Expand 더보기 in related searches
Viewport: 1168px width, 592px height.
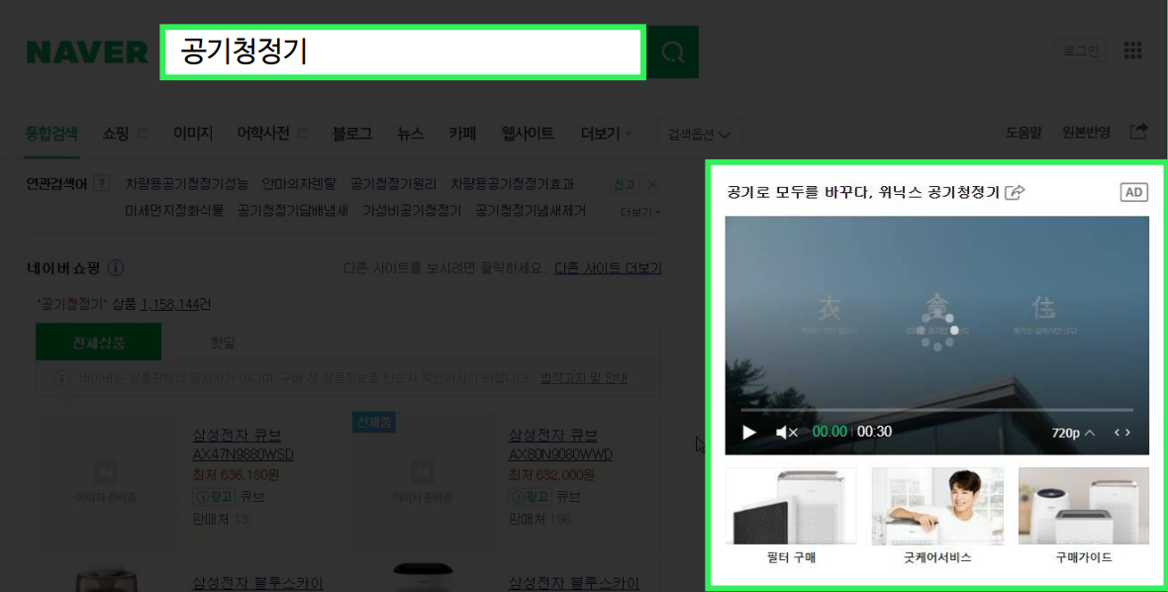point(639,212)
